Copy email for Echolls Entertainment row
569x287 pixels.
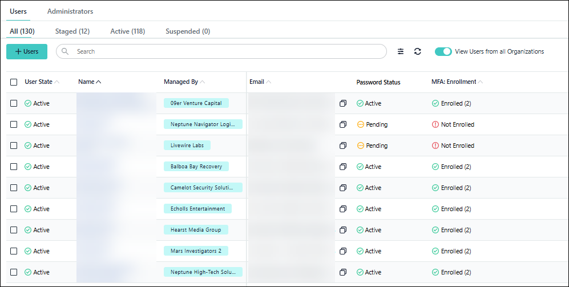tap(343, 209)
